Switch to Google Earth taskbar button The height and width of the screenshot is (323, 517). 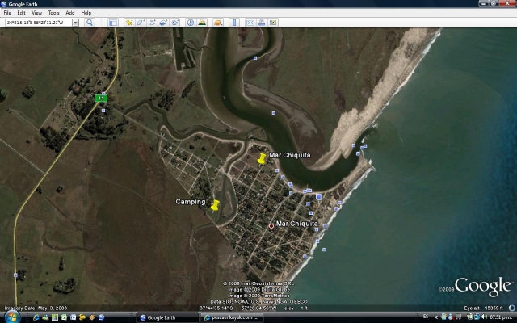167,317
